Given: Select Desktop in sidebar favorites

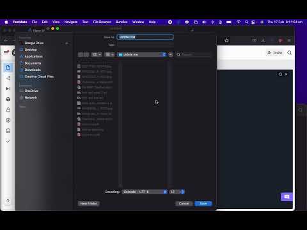Looking at the screenshot, I should [31, 50].
